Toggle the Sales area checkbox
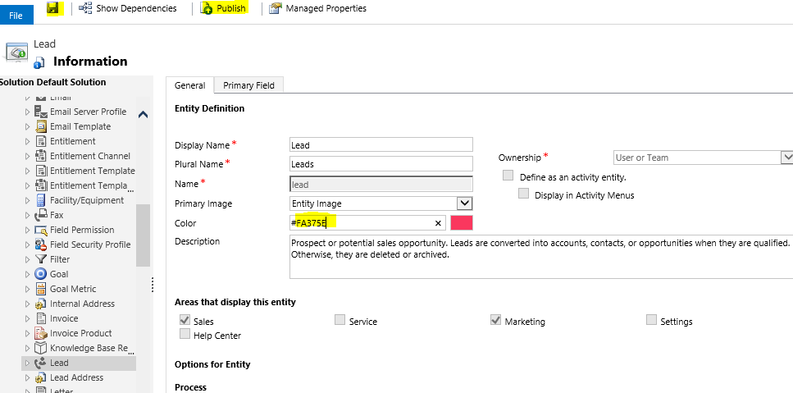 coord(185,321)
